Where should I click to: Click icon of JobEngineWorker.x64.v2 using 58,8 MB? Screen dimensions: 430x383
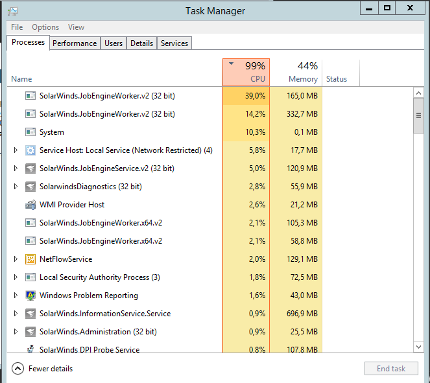point(30,241)
